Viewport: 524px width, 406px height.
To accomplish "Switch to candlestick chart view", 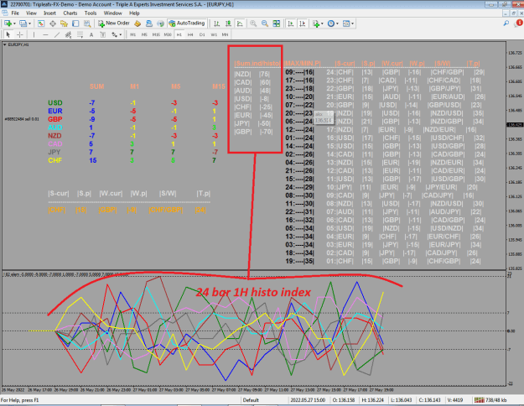I will click(228, 23).
